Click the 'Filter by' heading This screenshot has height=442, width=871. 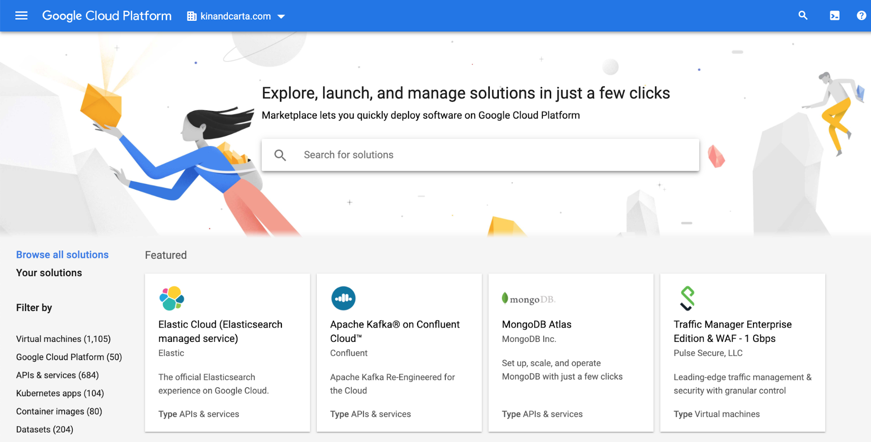point(34,308)
